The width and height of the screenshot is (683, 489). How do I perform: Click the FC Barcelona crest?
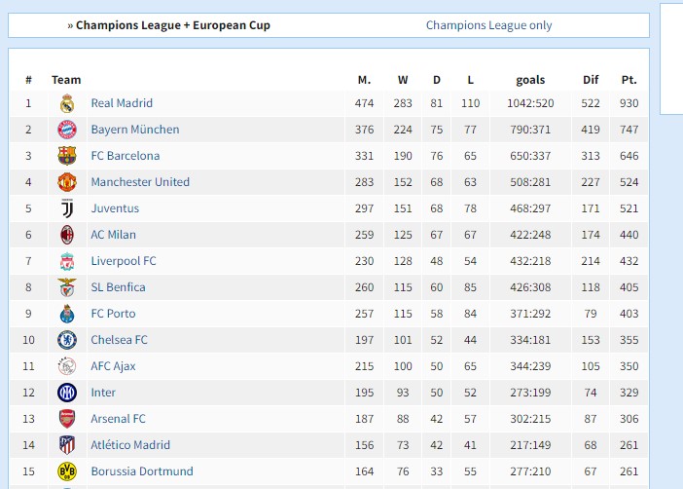[x=67, y=156]
